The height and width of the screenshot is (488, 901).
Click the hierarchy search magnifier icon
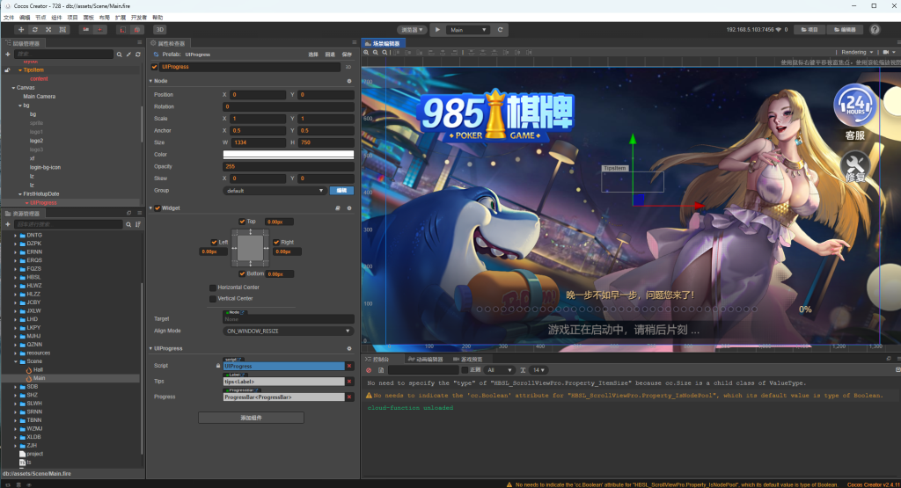[x=119, y=55]
